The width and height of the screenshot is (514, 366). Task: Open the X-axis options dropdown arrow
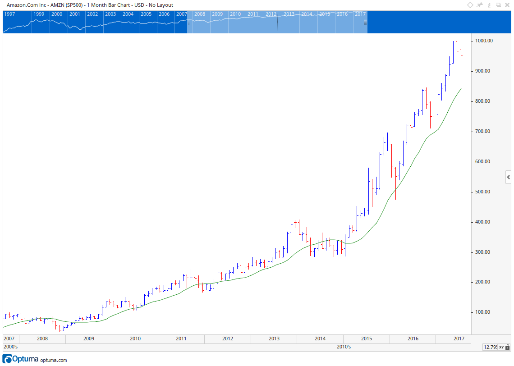[507, 348]
